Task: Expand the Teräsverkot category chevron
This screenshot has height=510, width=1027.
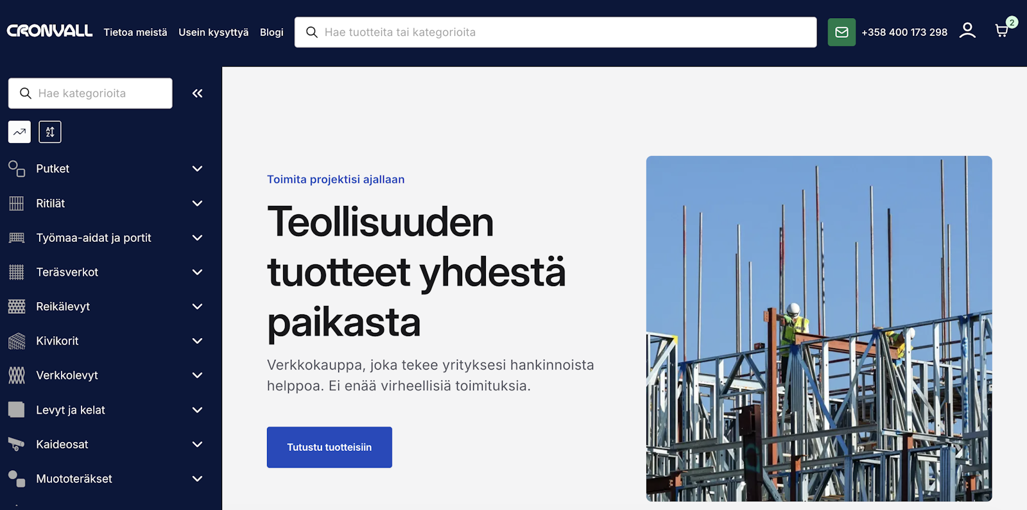Action: click(x=197, y=272)
